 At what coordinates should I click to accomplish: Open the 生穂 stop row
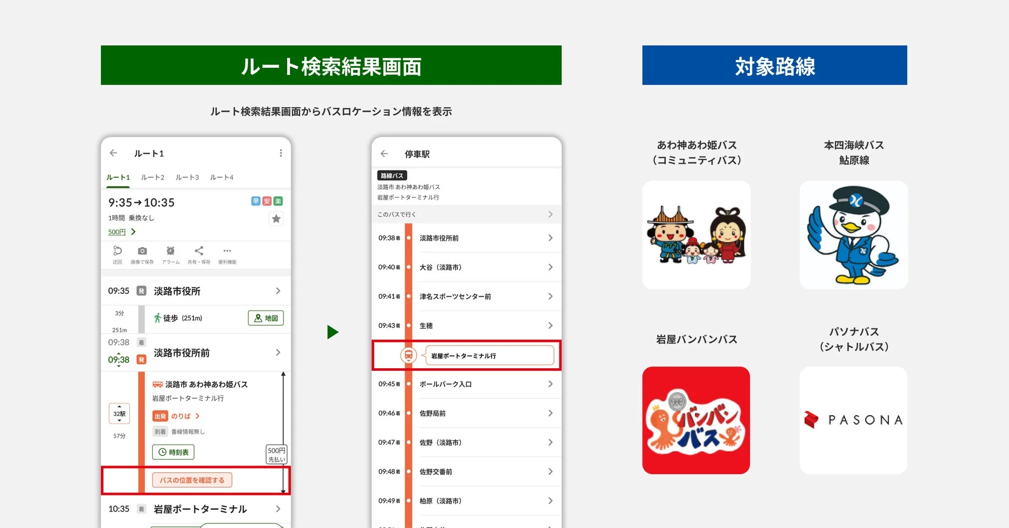click(466, 325)
